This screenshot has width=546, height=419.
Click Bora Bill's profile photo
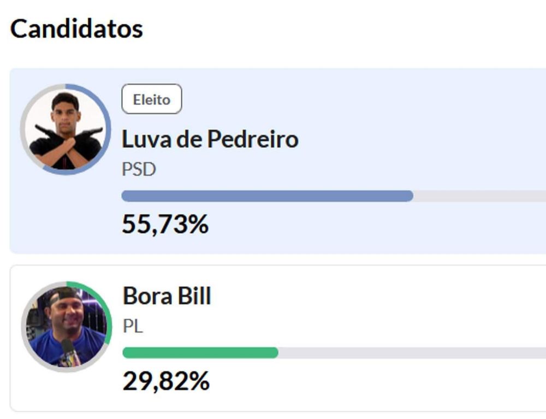point(66,328)
